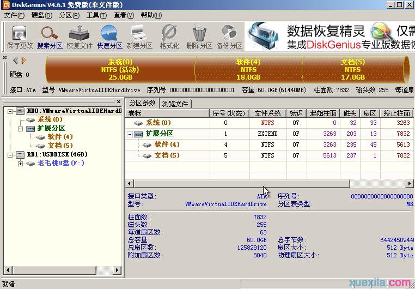Click the 老毛桃U盘 drive icon in tree
This screenshot has height=289, width=415.
point(30,164)
